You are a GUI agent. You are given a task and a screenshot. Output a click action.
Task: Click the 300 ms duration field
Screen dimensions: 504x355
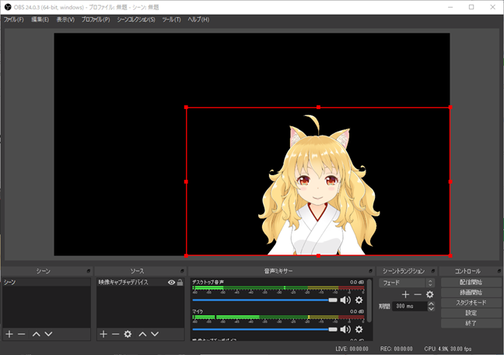[x=410, y=306]
